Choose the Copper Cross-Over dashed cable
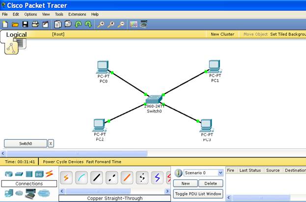 tap(111, 177)
